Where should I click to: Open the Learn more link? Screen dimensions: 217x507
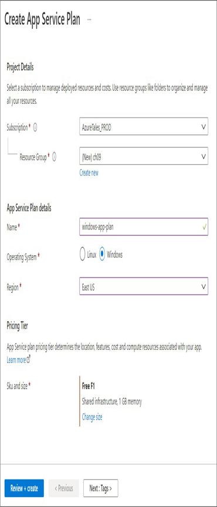pos(16,360)
